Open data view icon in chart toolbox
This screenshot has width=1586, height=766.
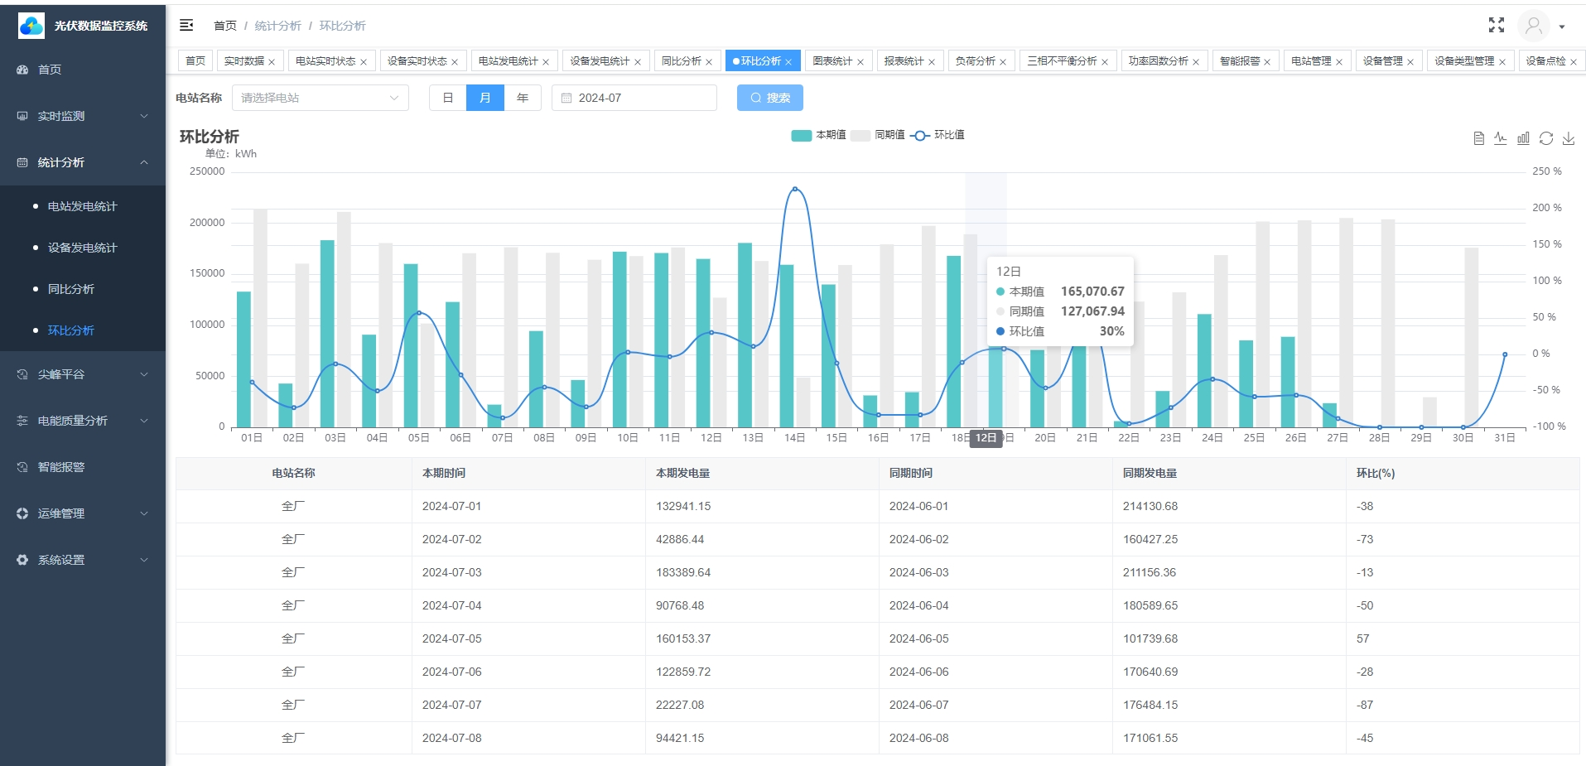[1478, 138]
